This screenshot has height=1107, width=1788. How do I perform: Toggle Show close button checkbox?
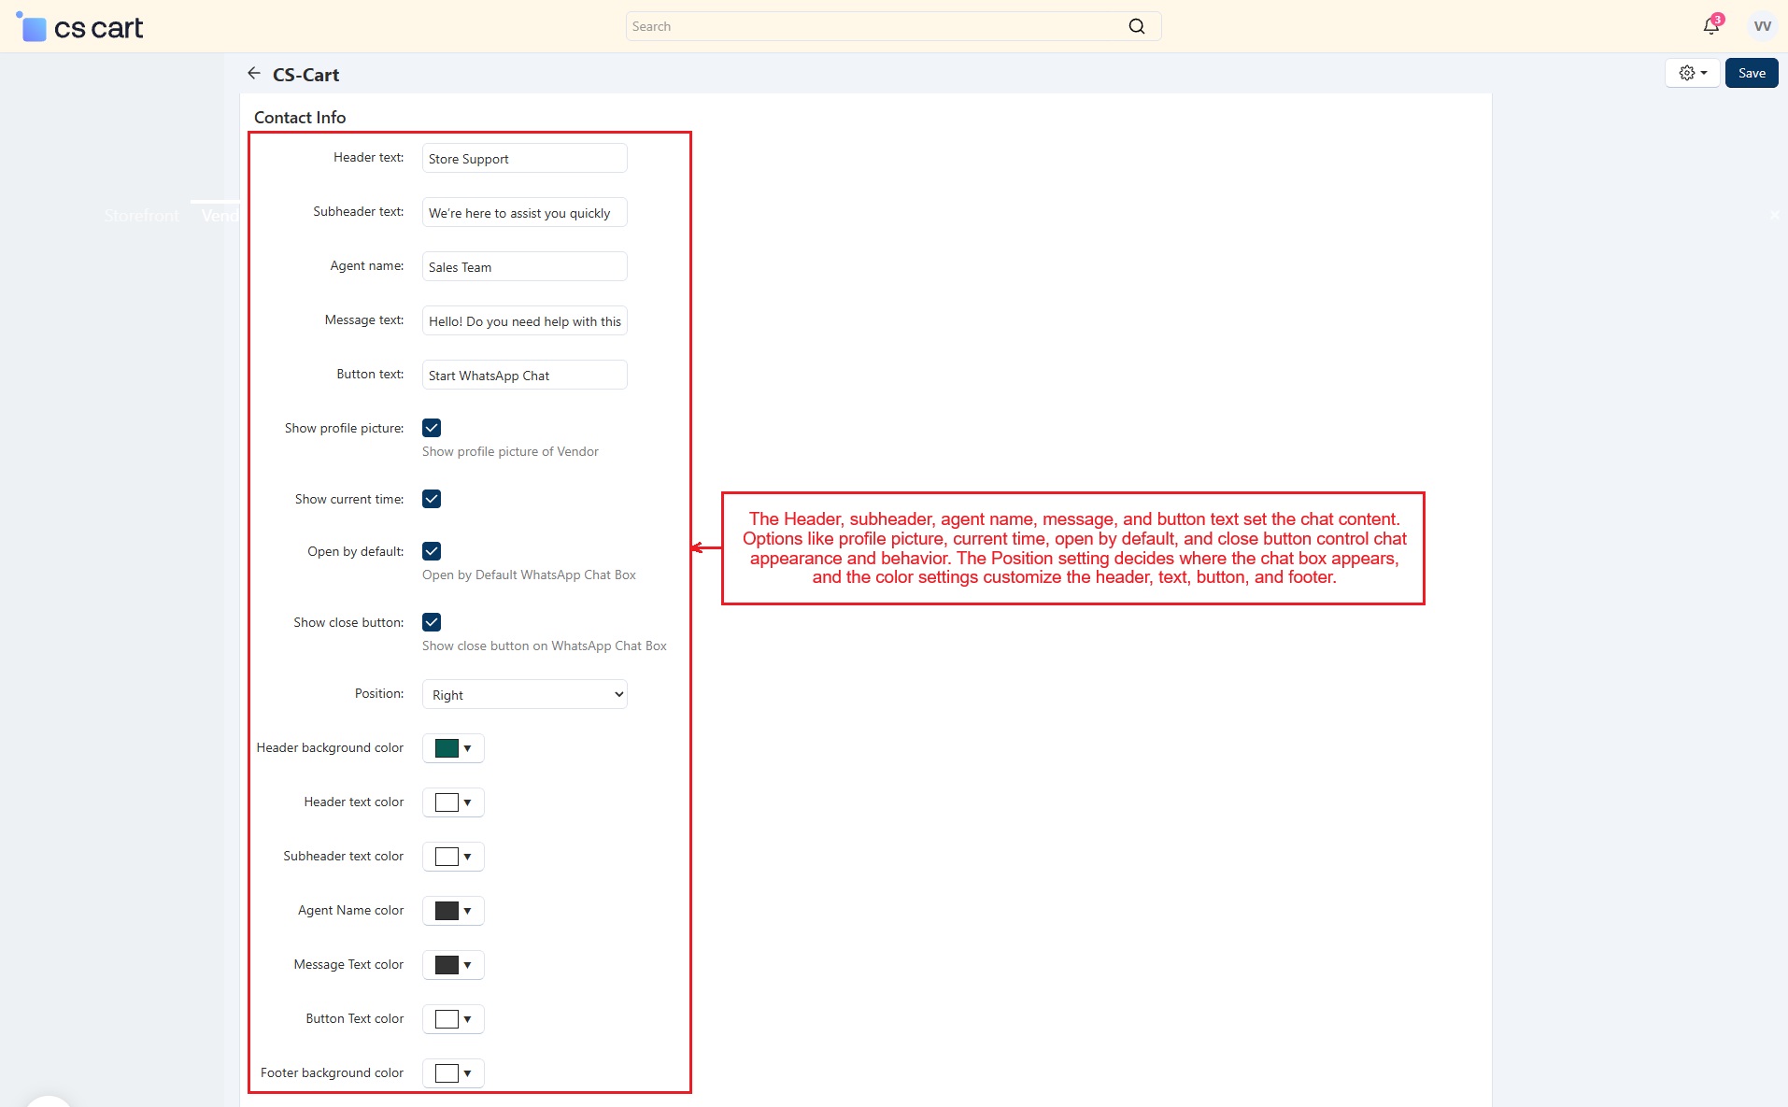(432, 622)
